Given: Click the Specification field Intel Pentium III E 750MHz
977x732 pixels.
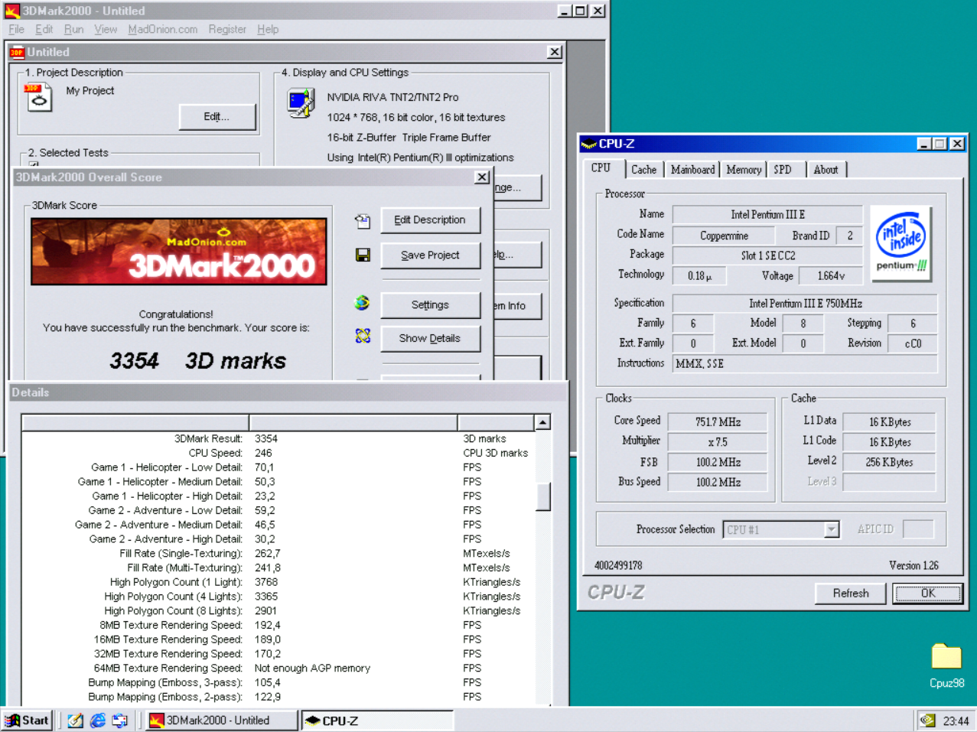Looking at the screenshot, I should (805, 304).
